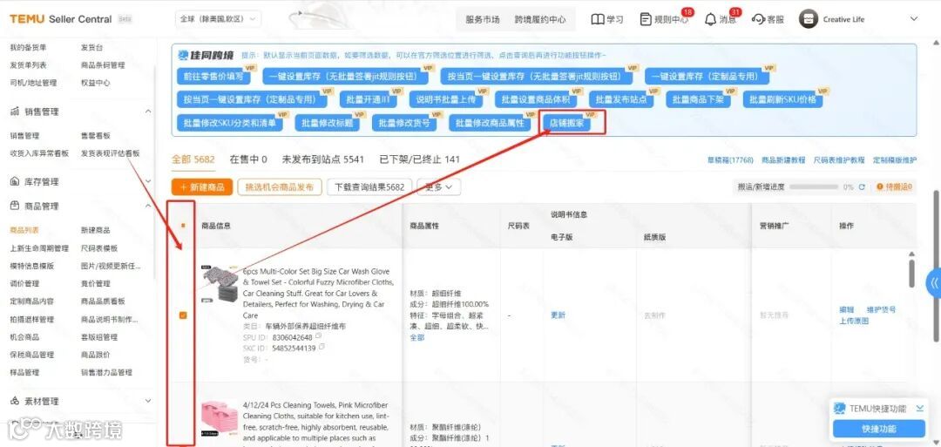941x447 pixels.
Task: Click the 批量设置商品体积 button
Action: [536, 99]
